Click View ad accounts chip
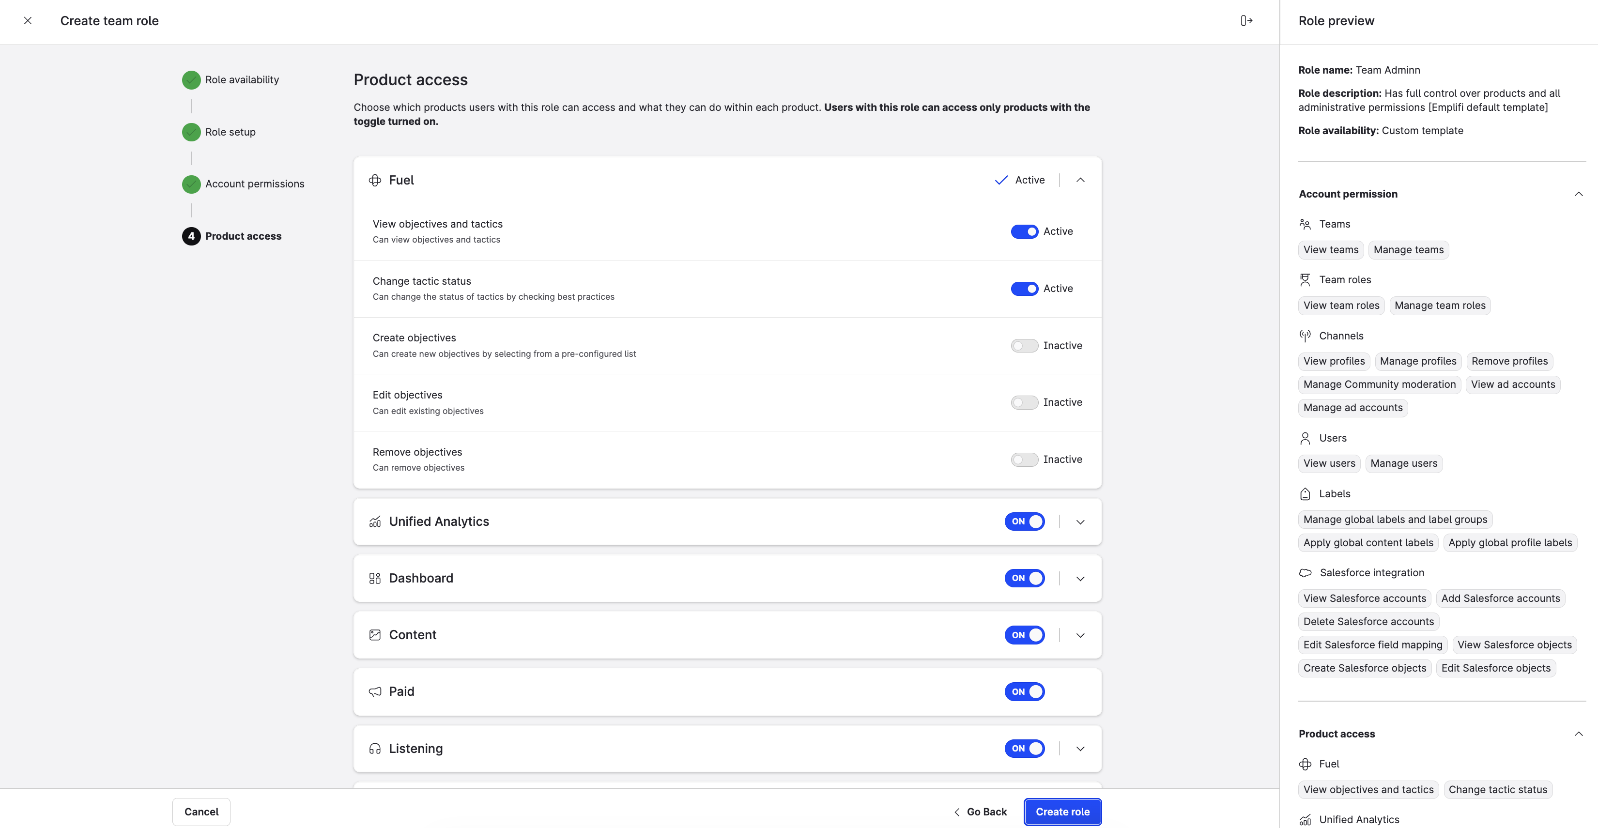This screenshot has width=1598, height=828. [1512, 384]
